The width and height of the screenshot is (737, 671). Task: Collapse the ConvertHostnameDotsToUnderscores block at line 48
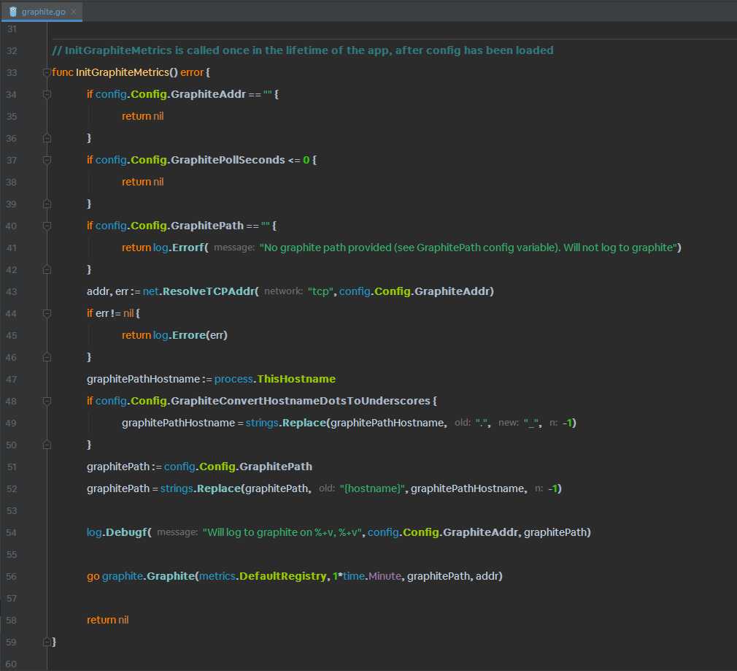click(x=47, y=401)
